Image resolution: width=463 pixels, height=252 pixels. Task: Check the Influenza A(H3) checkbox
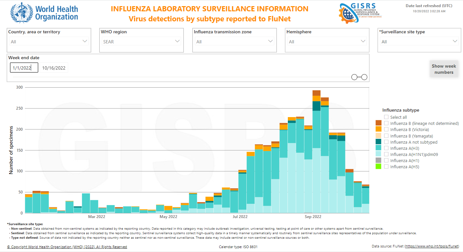pyautogui.click(x=386, y=148)
